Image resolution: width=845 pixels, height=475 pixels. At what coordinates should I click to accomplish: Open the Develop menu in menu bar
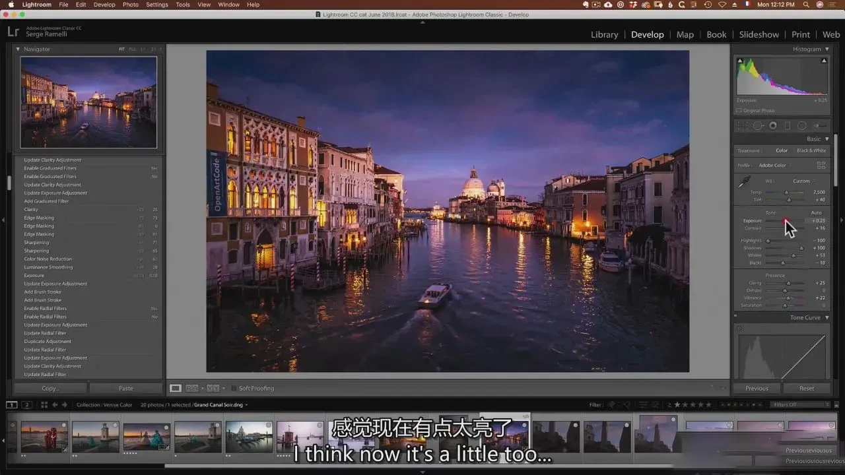pyautogui.click(x=104, y=5)
